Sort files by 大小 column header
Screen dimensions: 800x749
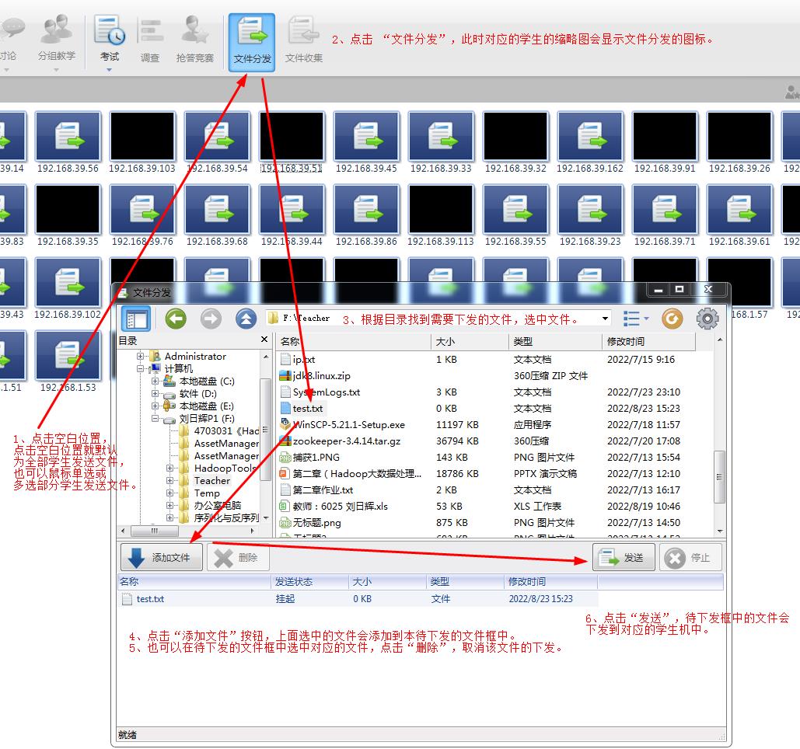coord(470,342)
